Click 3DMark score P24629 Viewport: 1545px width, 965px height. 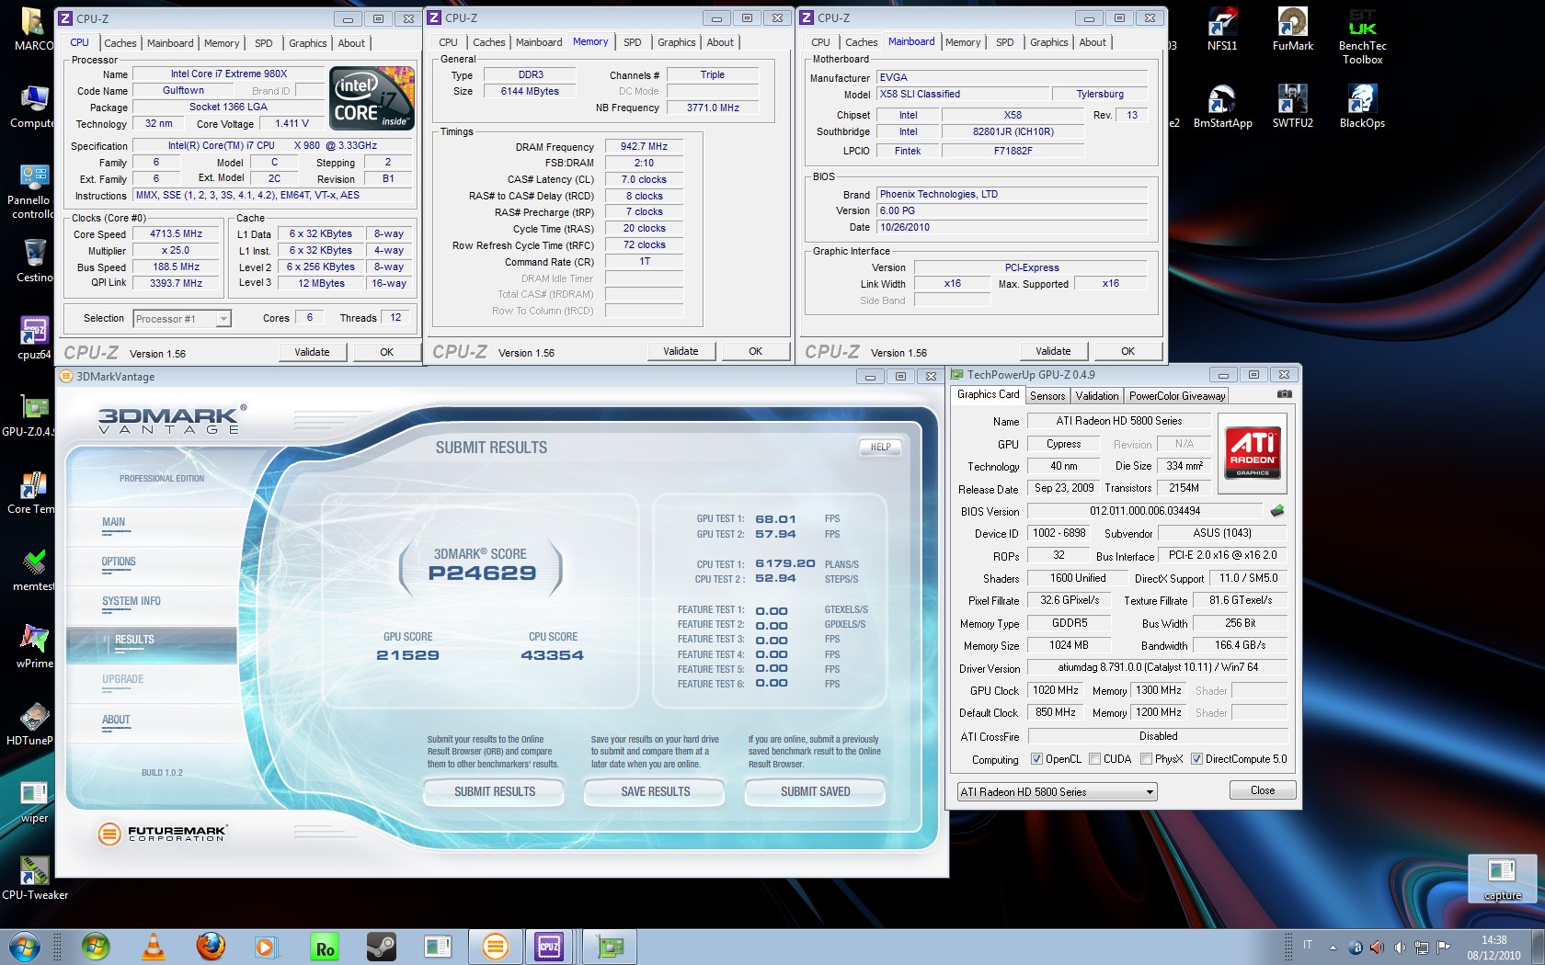[482, 573]
